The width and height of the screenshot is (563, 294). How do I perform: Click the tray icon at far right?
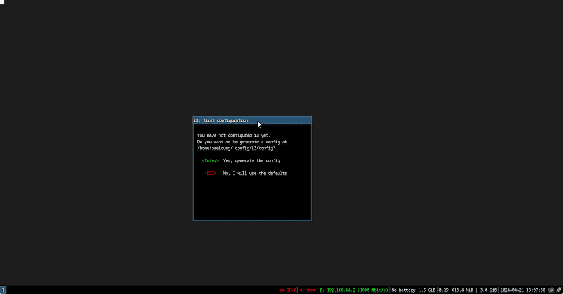point(559,290)
